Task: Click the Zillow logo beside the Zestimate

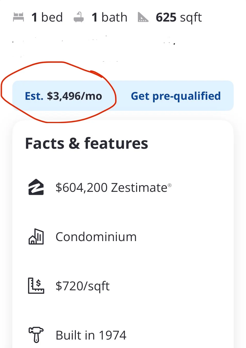Action: pyautogui.click(x=36, y=187)
